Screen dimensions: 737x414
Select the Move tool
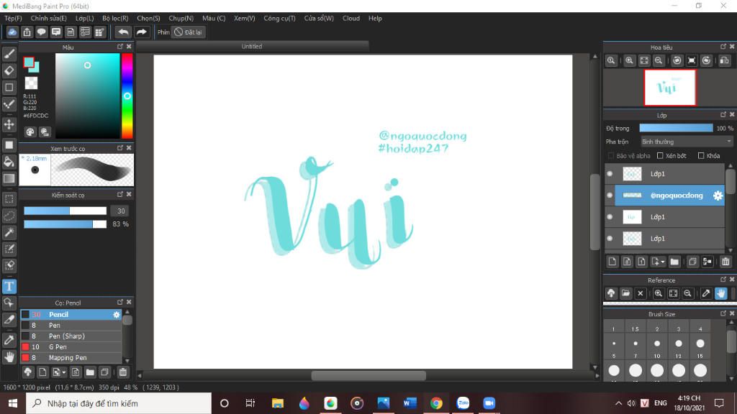(x=9, y=124)
